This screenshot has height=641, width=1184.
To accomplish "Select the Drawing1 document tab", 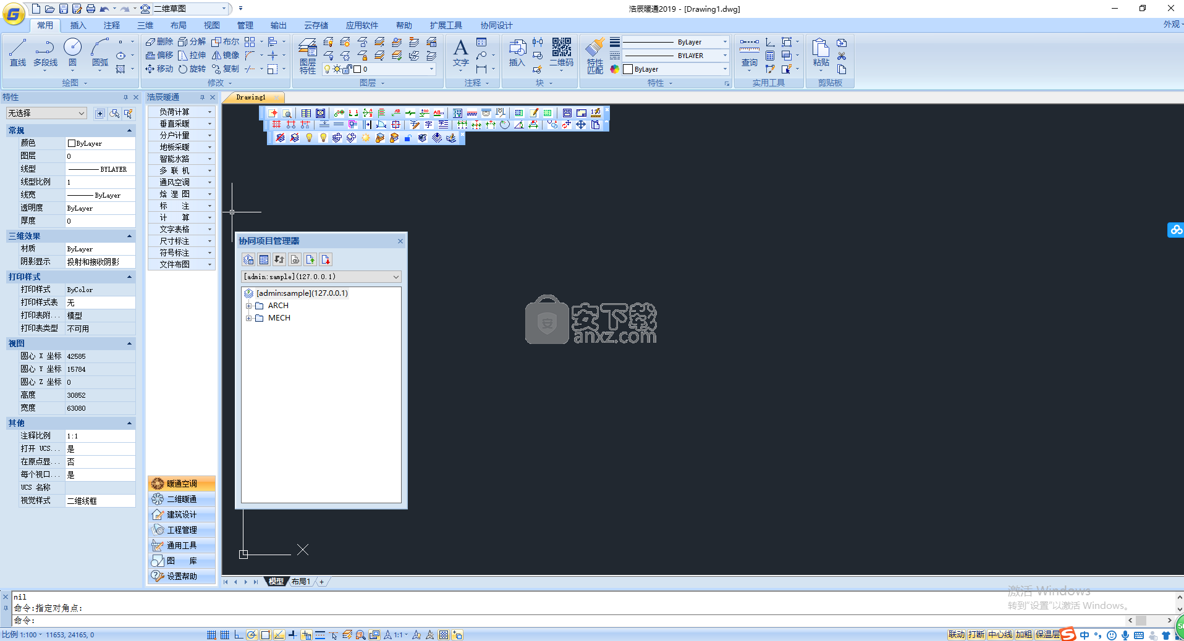I will [251, 98].
